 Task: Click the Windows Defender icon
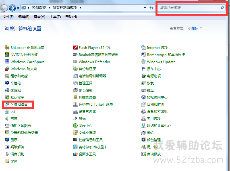pos(75,62)
